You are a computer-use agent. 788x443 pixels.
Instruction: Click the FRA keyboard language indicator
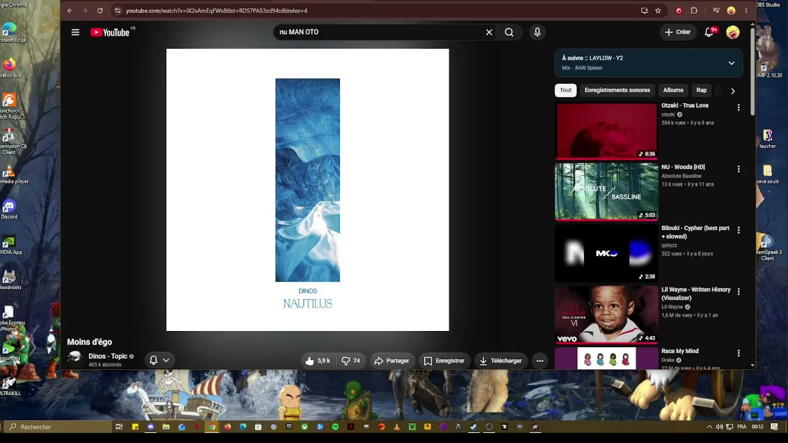[742, 426]
